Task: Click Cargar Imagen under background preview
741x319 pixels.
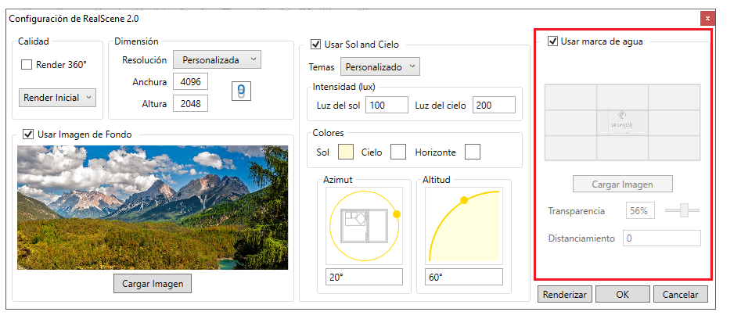Action: click(x=153, y=284)
